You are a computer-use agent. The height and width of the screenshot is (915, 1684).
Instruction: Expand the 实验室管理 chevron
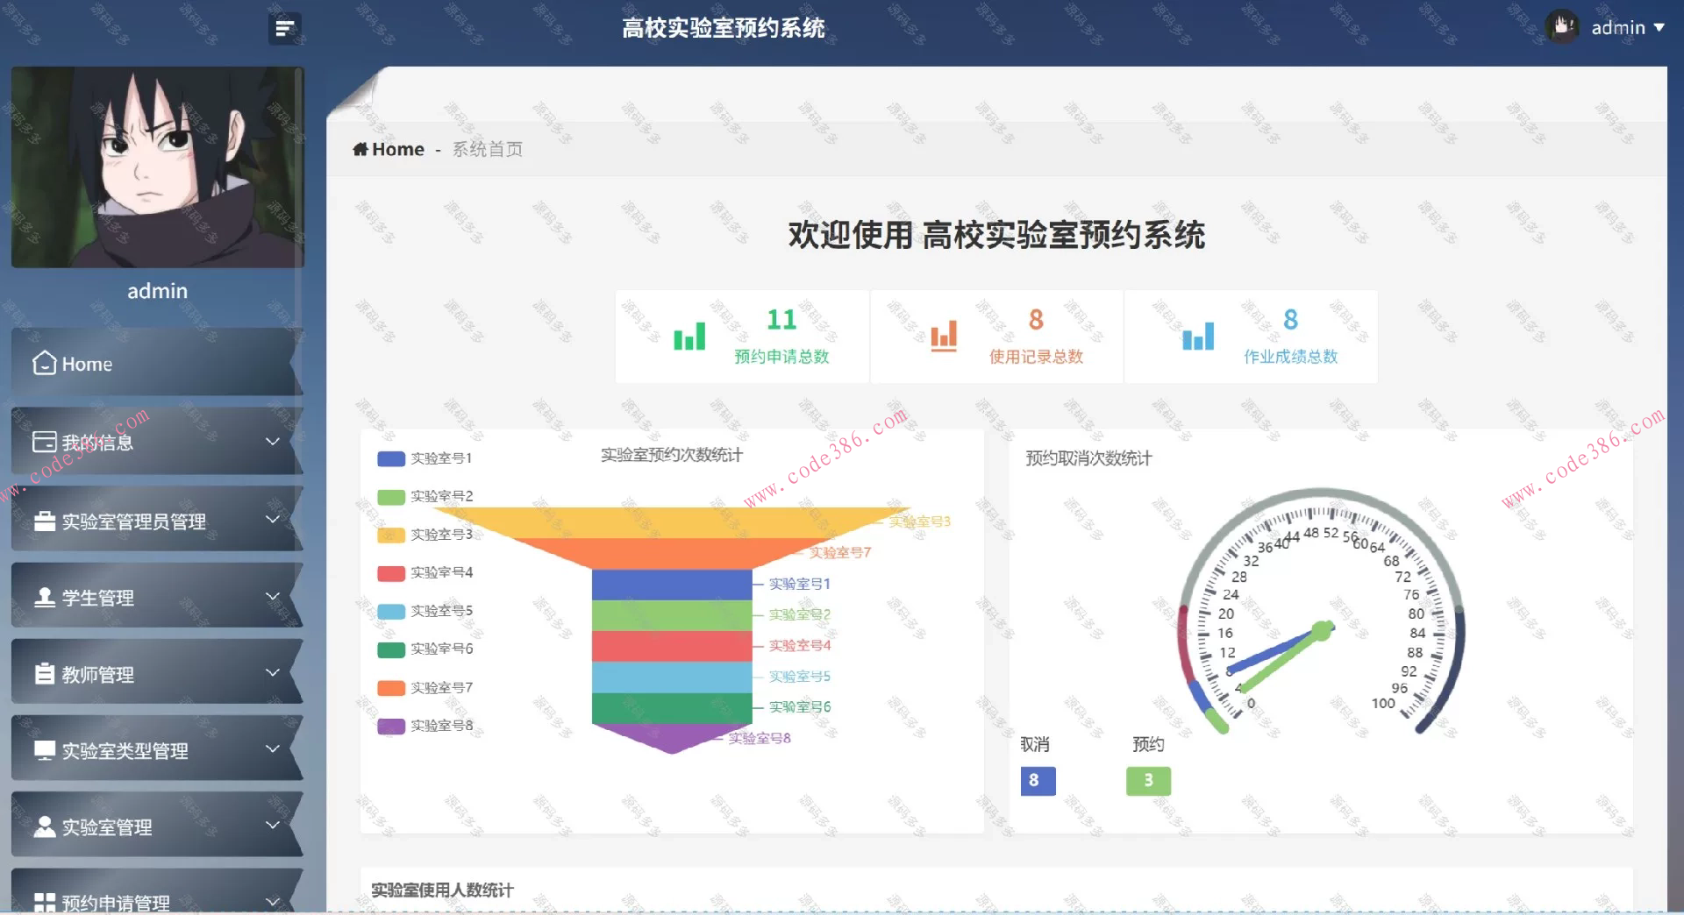tap(273, 825)
